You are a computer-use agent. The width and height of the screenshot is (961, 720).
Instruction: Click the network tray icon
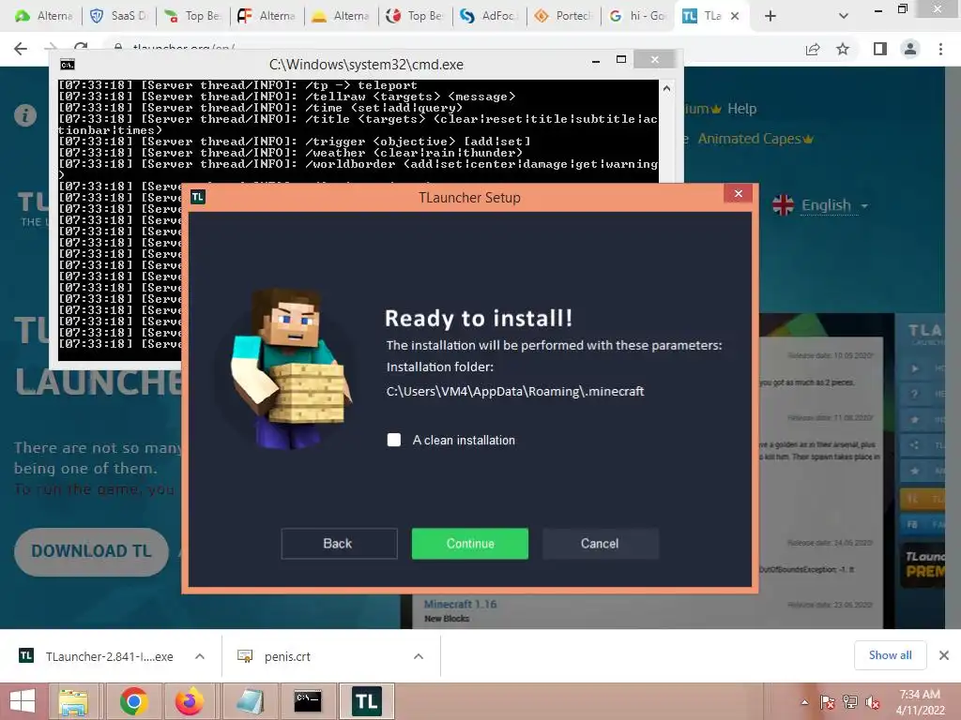pyautogui.click(x=850, y=702)
